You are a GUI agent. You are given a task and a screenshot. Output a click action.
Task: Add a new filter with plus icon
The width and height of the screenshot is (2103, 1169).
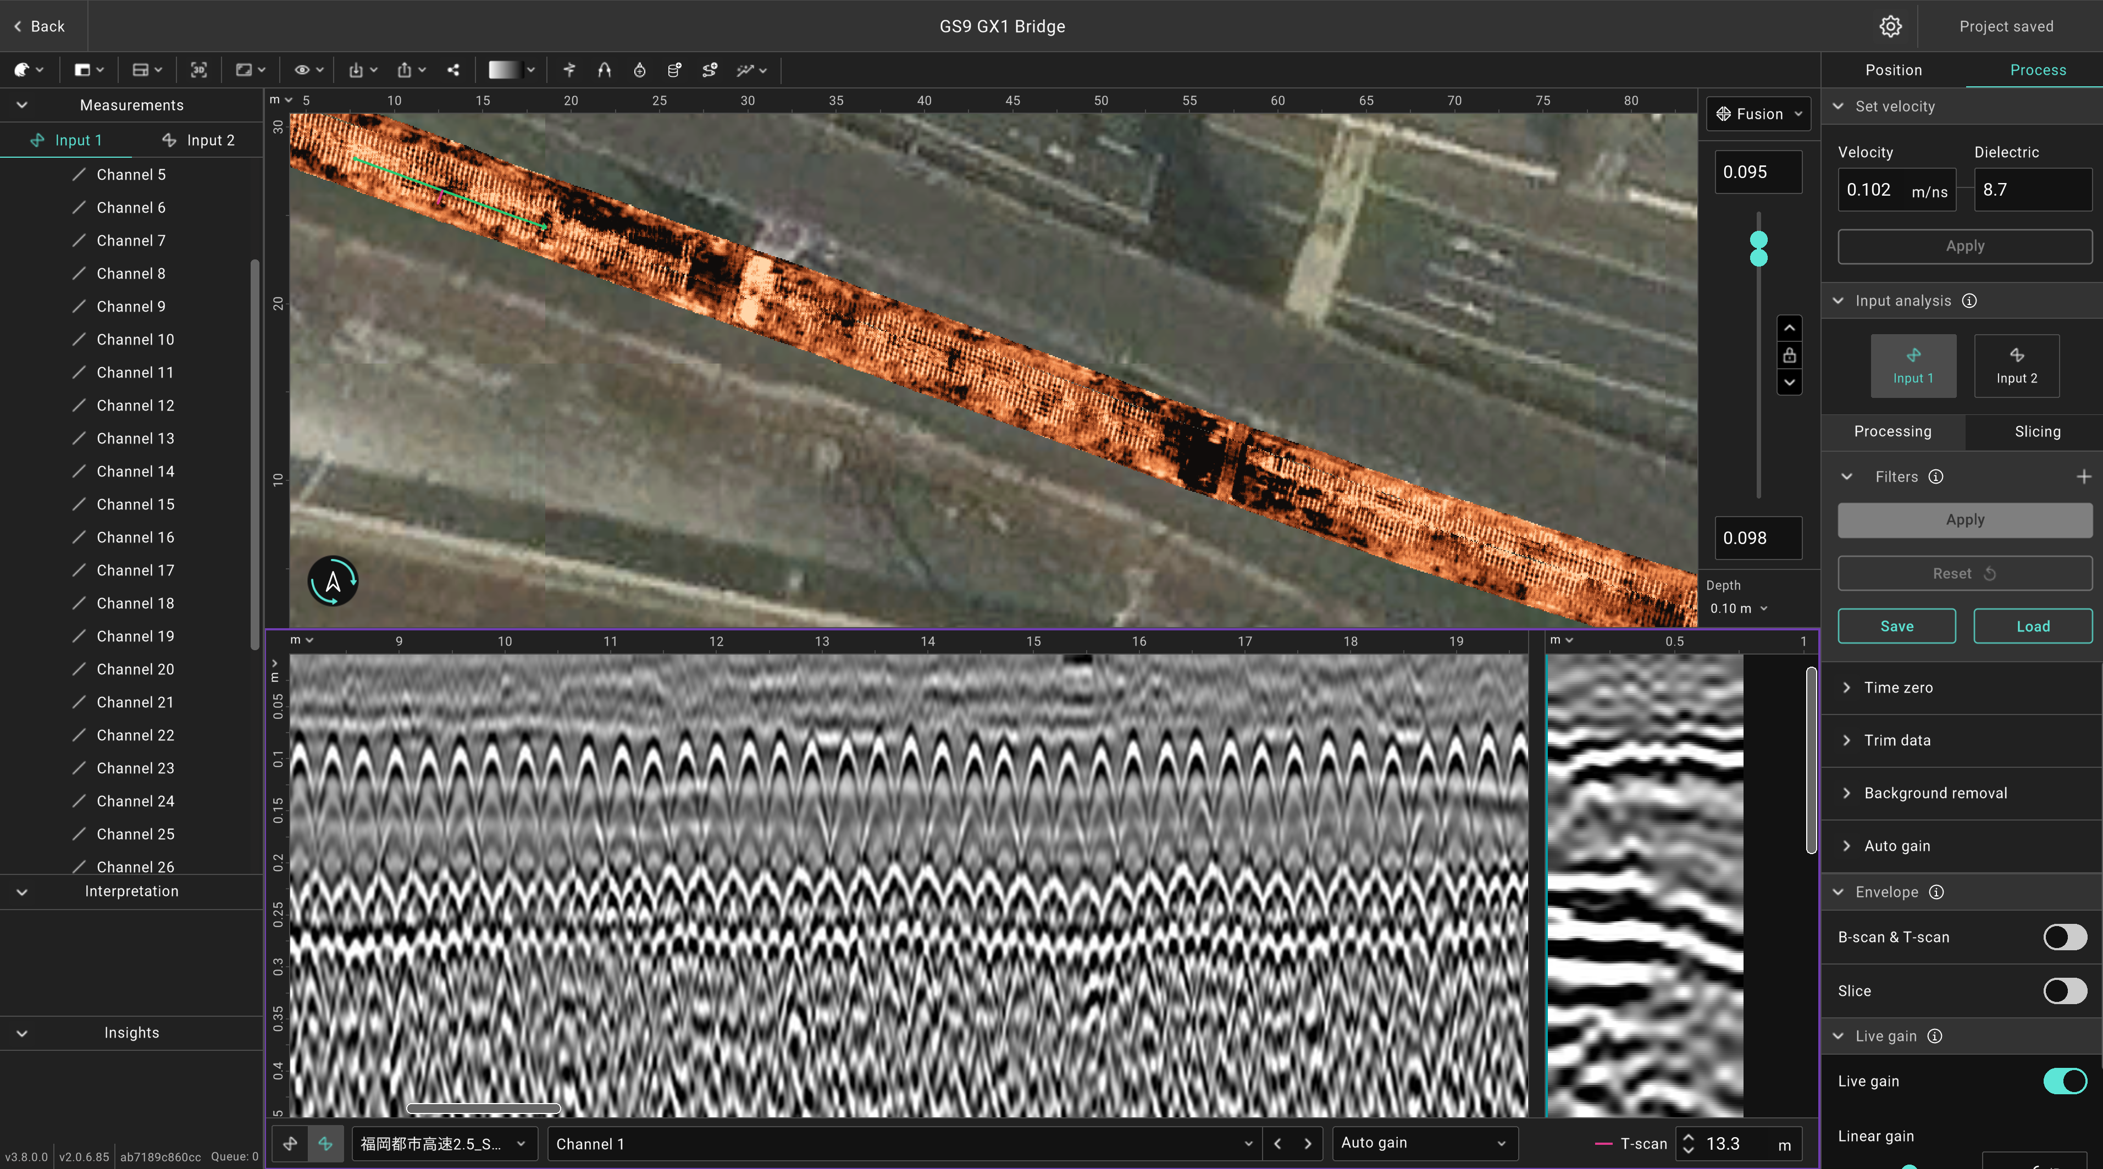(x=2083, y=477)
